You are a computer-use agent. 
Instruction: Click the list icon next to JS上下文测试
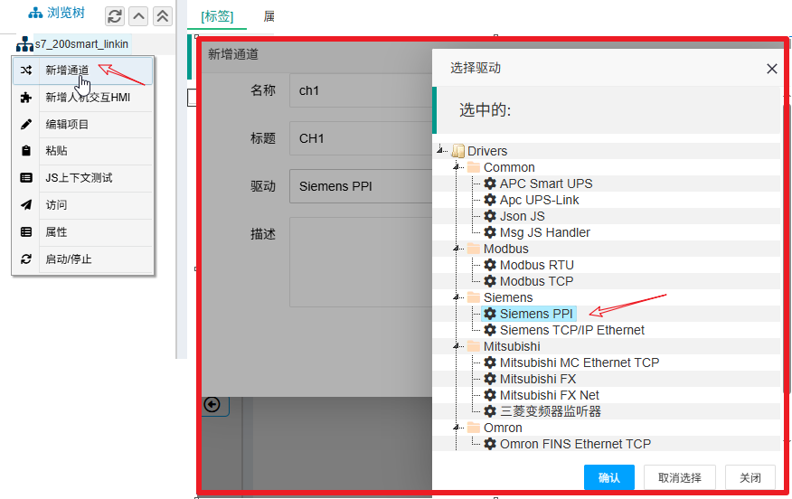point(25,178)
